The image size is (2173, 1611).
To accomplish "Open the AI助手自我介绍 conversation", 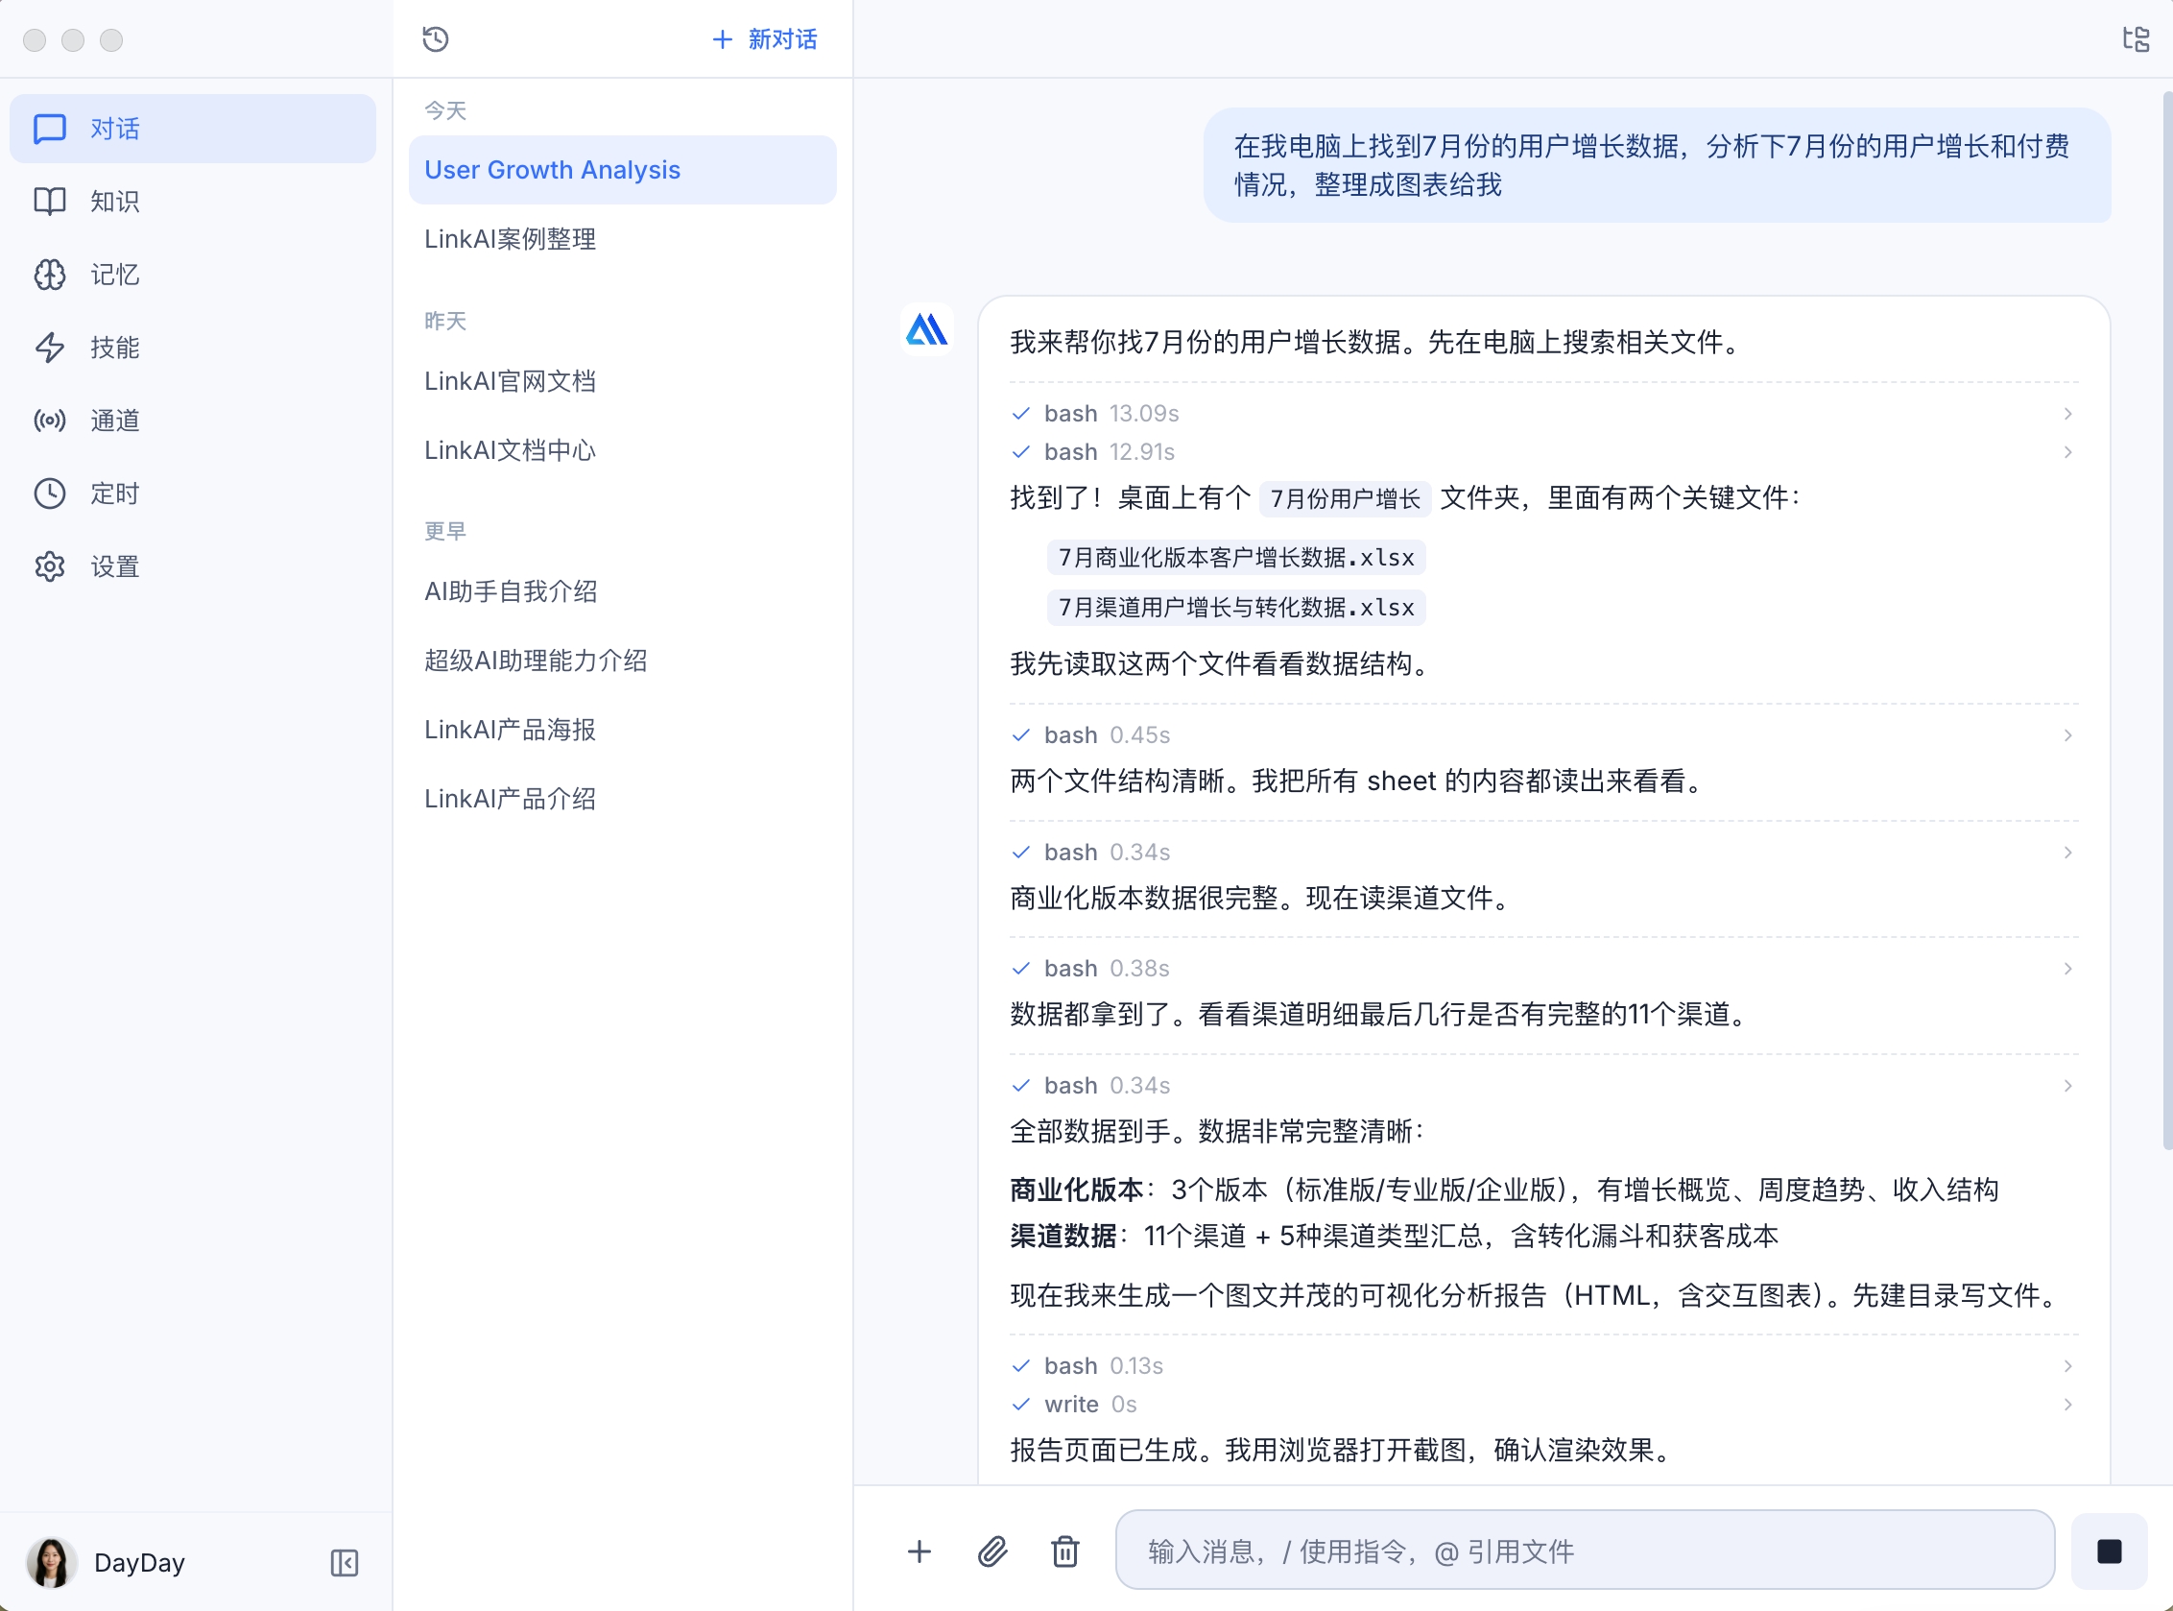I will [x=622, y=591].
